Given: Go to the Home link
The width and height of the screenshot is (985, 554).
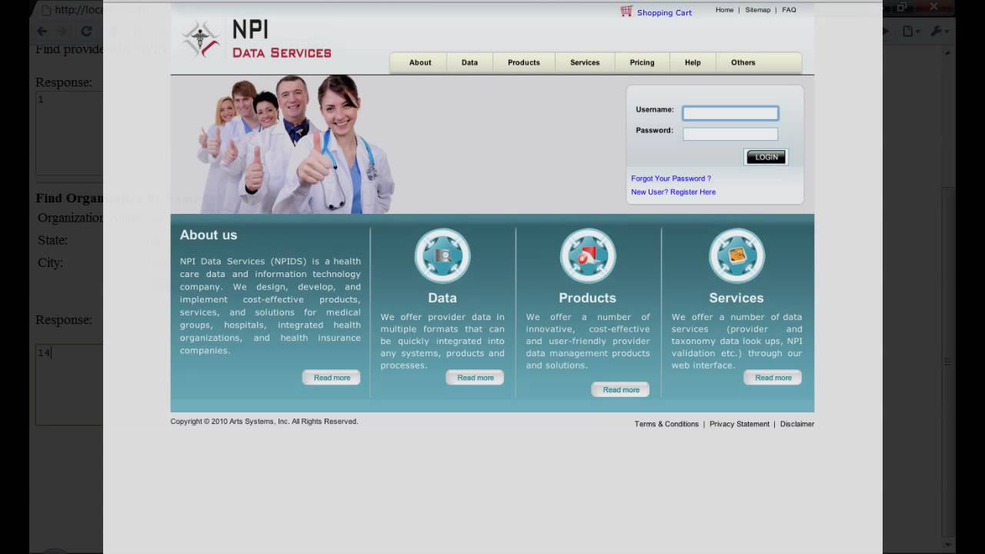Looking at the screenshot, I should pos(724,10).
